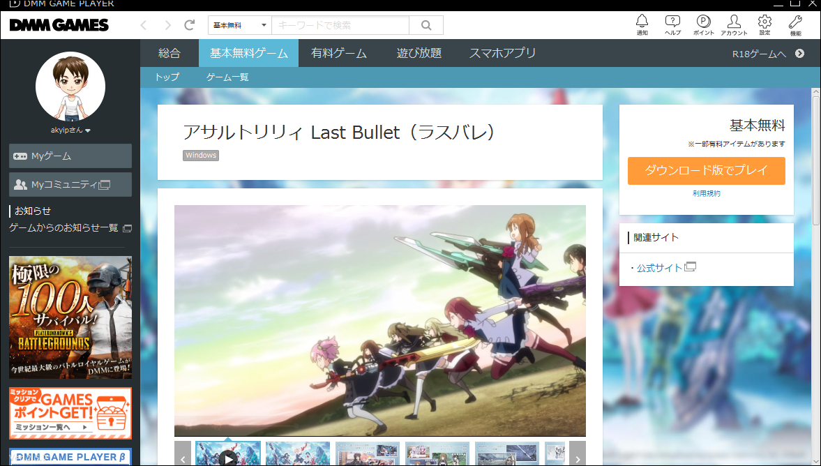Go to the トップ sub-tab
Image resolution: width=821 pixels, height=466 pixels.
pos(167,77)
